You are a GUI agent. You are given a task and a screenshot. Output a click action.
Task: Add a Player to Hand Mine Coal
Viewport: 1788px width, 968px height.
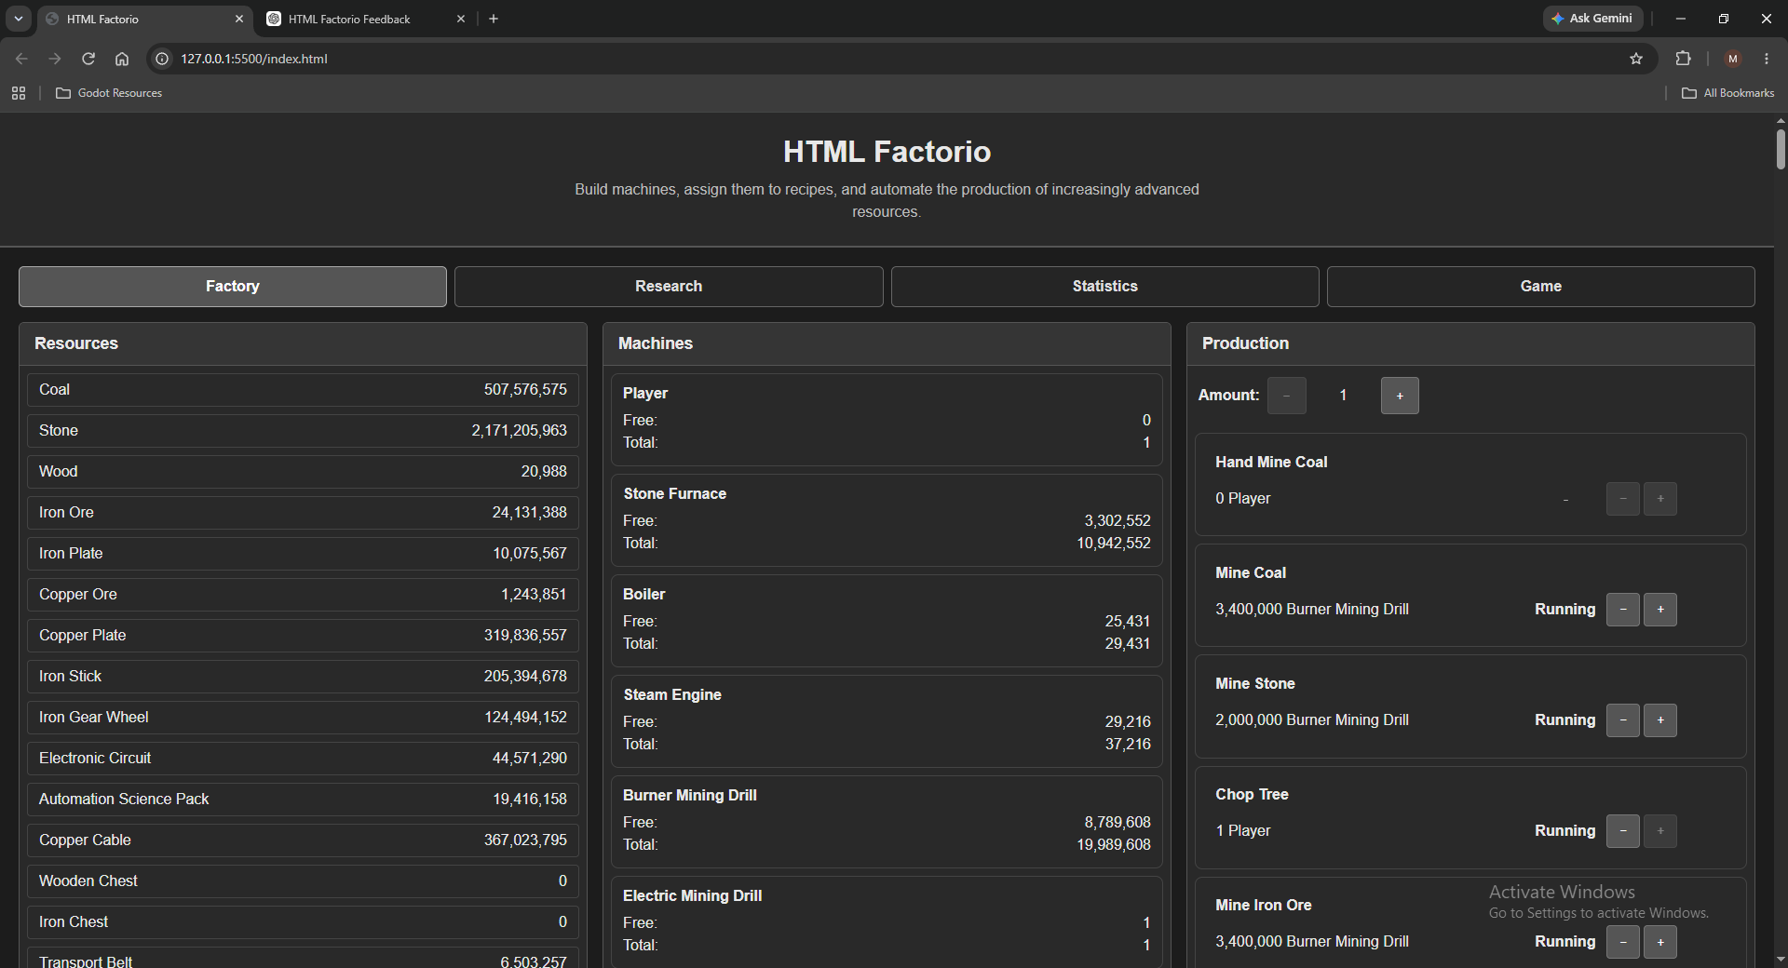tap(1660, 499)
